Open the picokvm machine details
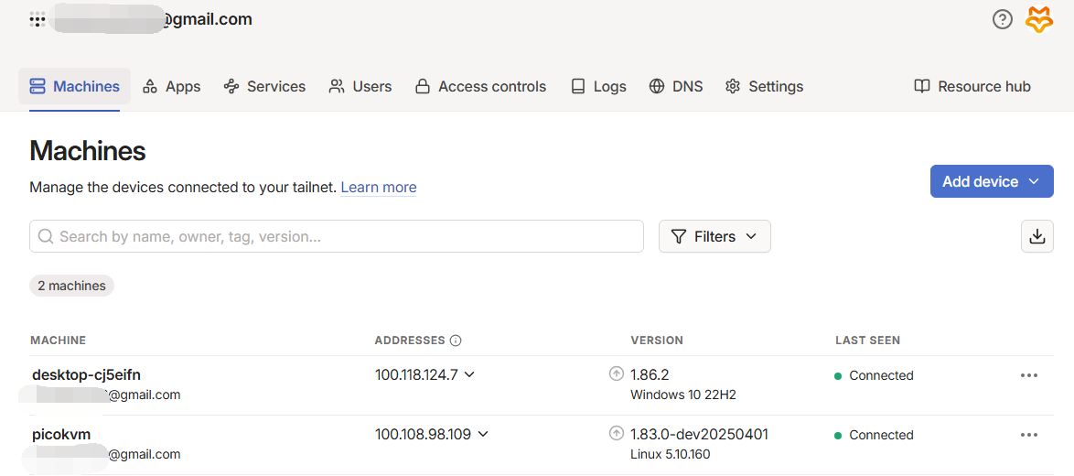 coord(61,434)
